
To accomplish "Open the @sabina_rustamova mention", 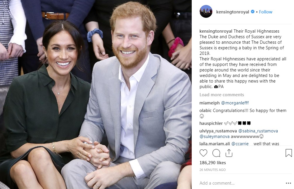I will tap(258, 131).
